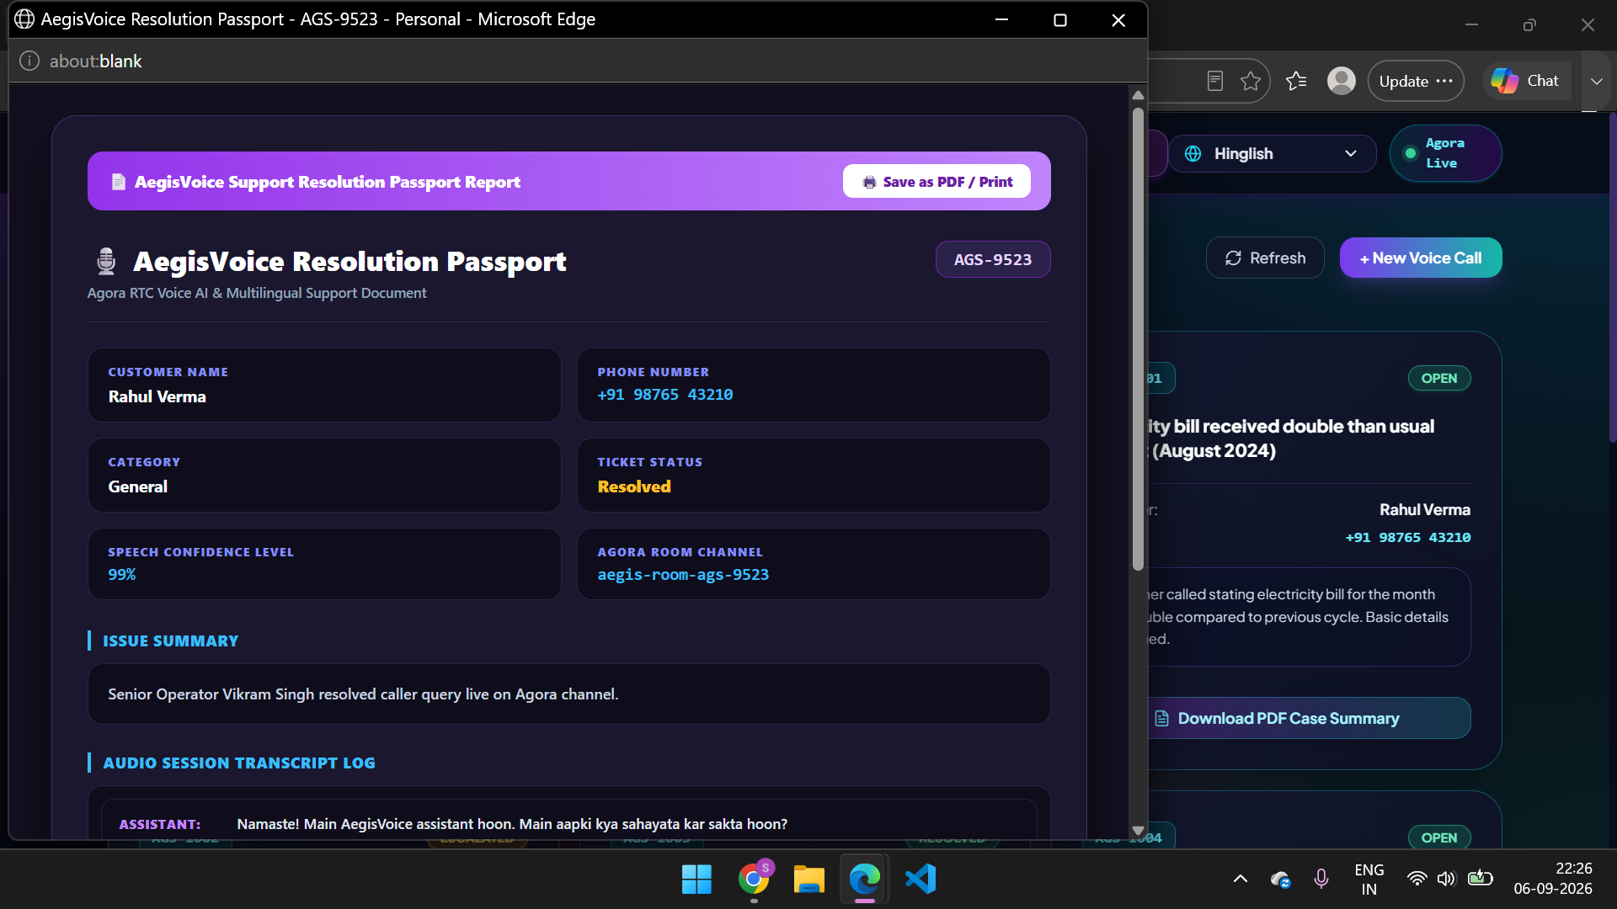Image resolution: width=1617 pixels, height=909 pixels.
Task: Click Refresh in the background dashboard
Action: click(x=1265, y=258)
